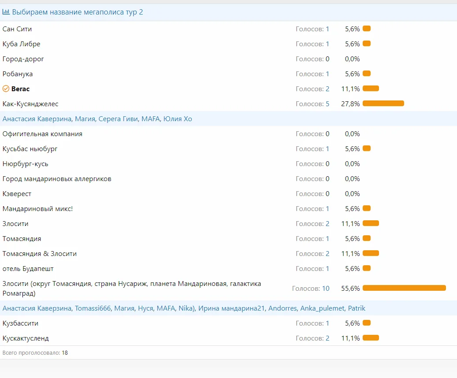Click the checkmark icon beside Вегас
The height and width of the screenshot is (378, 457).
6,89
